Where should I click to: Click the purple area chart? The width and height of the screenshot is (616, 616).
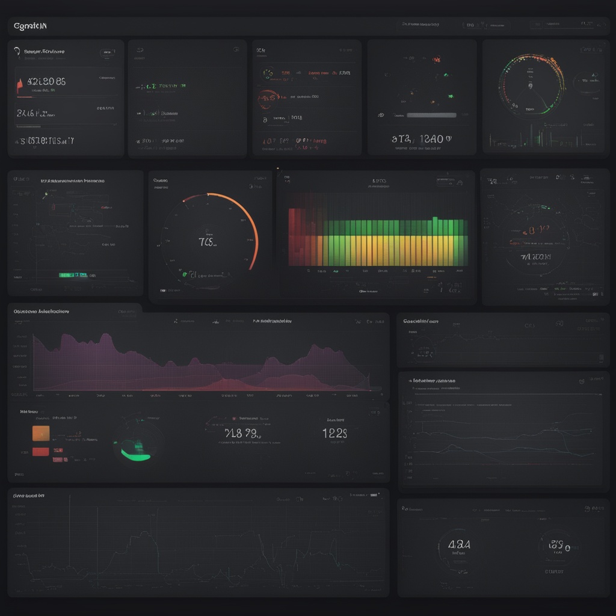pyautogui.click(x=202, y=362)
